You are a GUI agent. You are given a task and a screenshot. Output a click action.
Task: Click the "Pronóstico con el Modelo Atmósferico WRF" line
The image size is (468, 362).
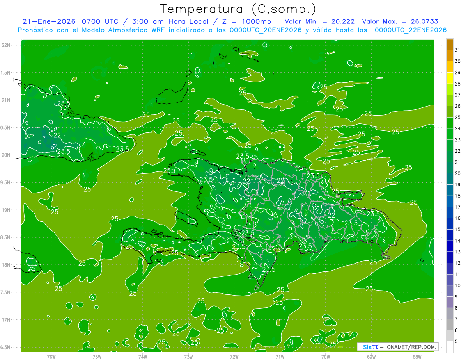(x=92, y=30)
